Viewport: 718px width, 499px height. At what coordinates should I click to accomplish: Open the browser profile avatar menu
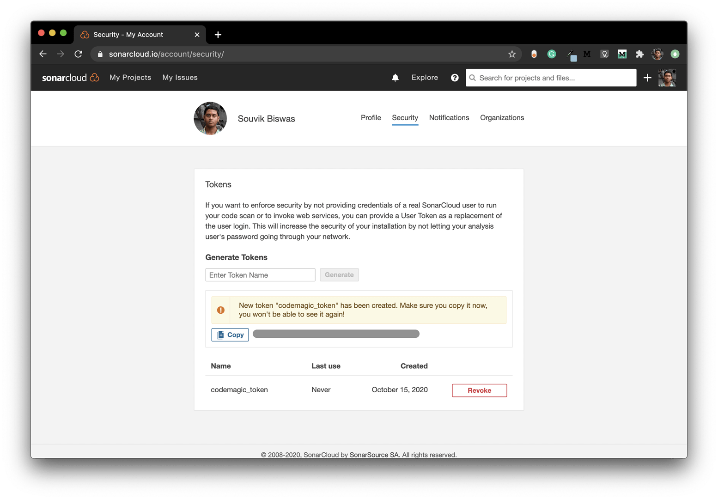(x=657, y=54)
